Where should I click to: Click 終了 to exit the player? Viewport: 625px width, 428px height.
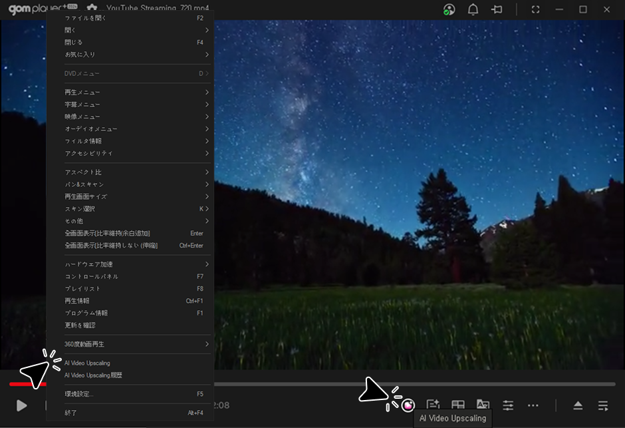pyautogui.click(x=133, y=413)
